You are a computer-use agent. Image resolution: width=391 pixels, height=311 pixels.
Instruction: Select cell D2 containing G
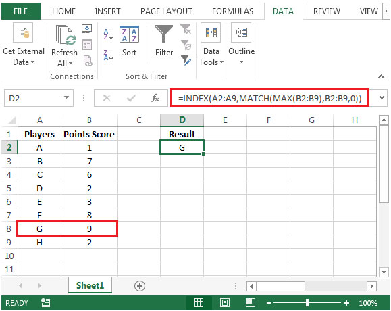tap(182, 147)
